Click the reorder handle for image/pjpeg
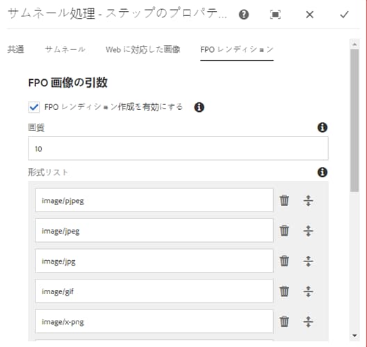The image size is (367, 347). [x=308, y=200]
